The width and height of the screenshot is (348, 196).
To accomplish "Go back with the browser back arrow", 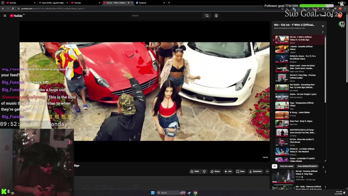I will point(3,8).
